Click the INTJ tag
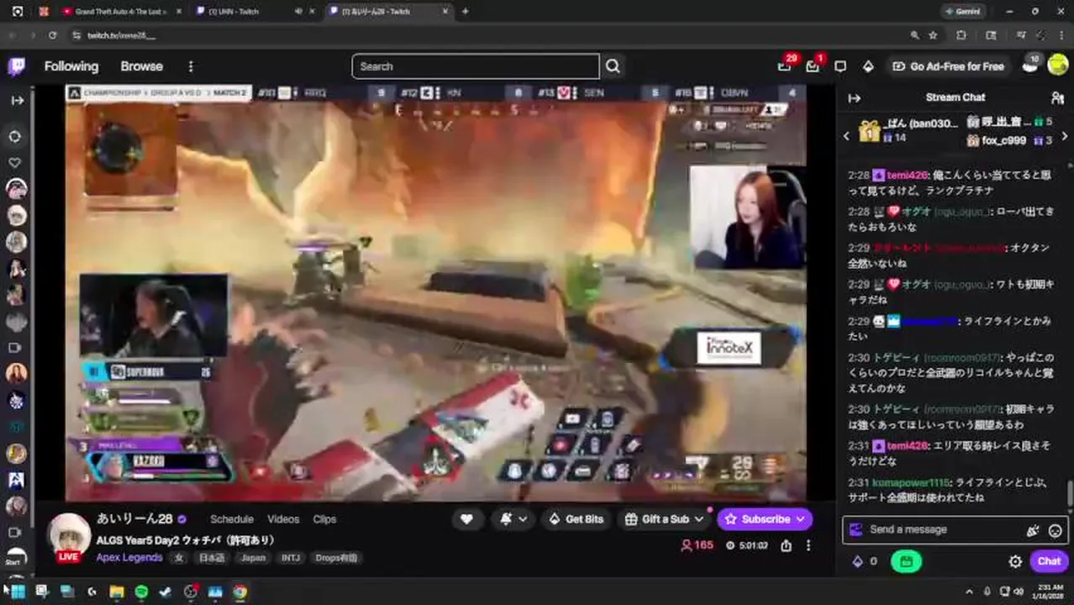 pos(291,558)
